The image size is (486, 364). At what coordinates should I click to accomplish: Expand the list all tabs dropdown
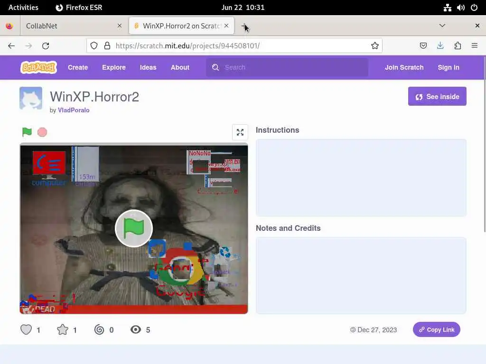click(x=442, y=26)
